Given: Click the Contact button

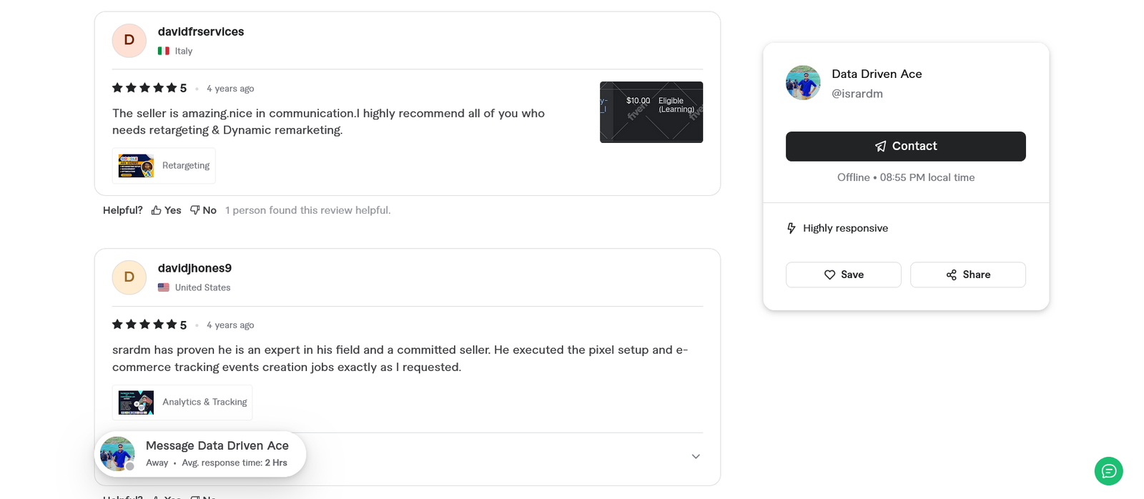Looking at the screenshot, I should click(x=905, y=146).
